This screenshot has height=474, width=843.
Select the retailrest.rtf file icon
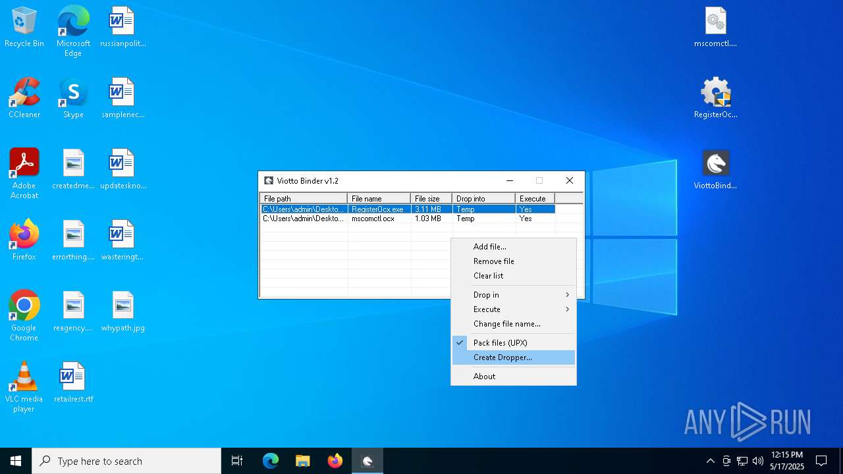click(x=73, y=383)
